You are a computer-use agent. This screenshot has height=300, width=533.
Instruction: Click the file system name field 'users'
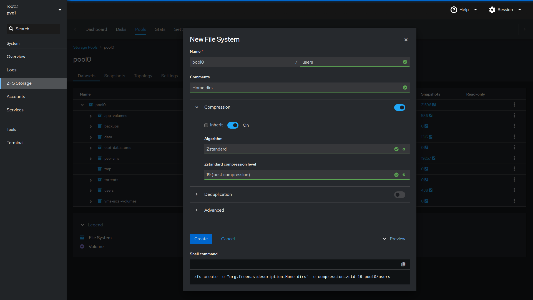[x=355, y=62]
